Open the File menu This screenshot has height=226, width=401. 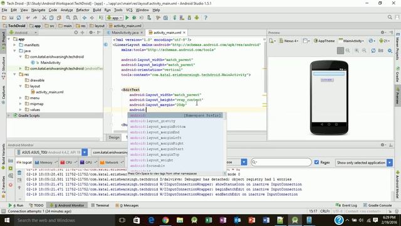coord(4,10)
